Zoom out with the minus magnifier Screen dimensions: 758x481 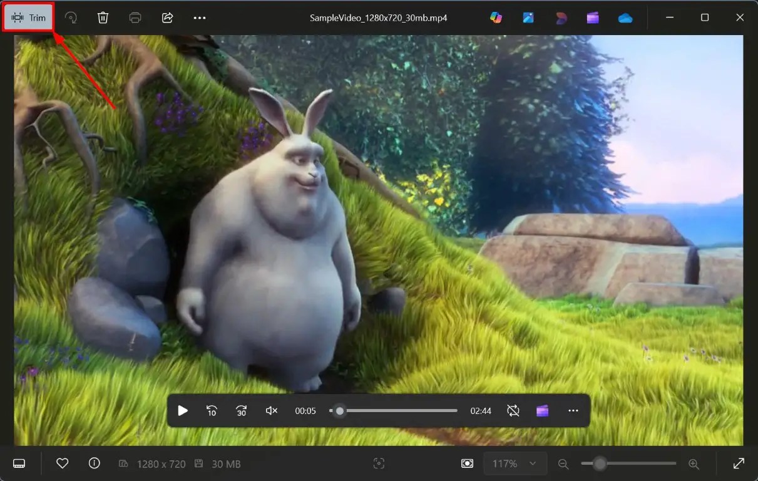[563, 464]
